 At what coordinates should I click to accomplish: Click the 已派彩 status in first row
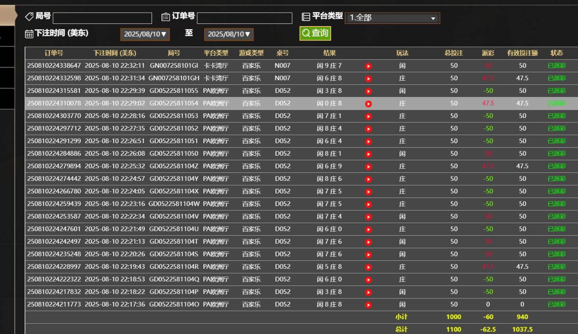pos(556,66)
